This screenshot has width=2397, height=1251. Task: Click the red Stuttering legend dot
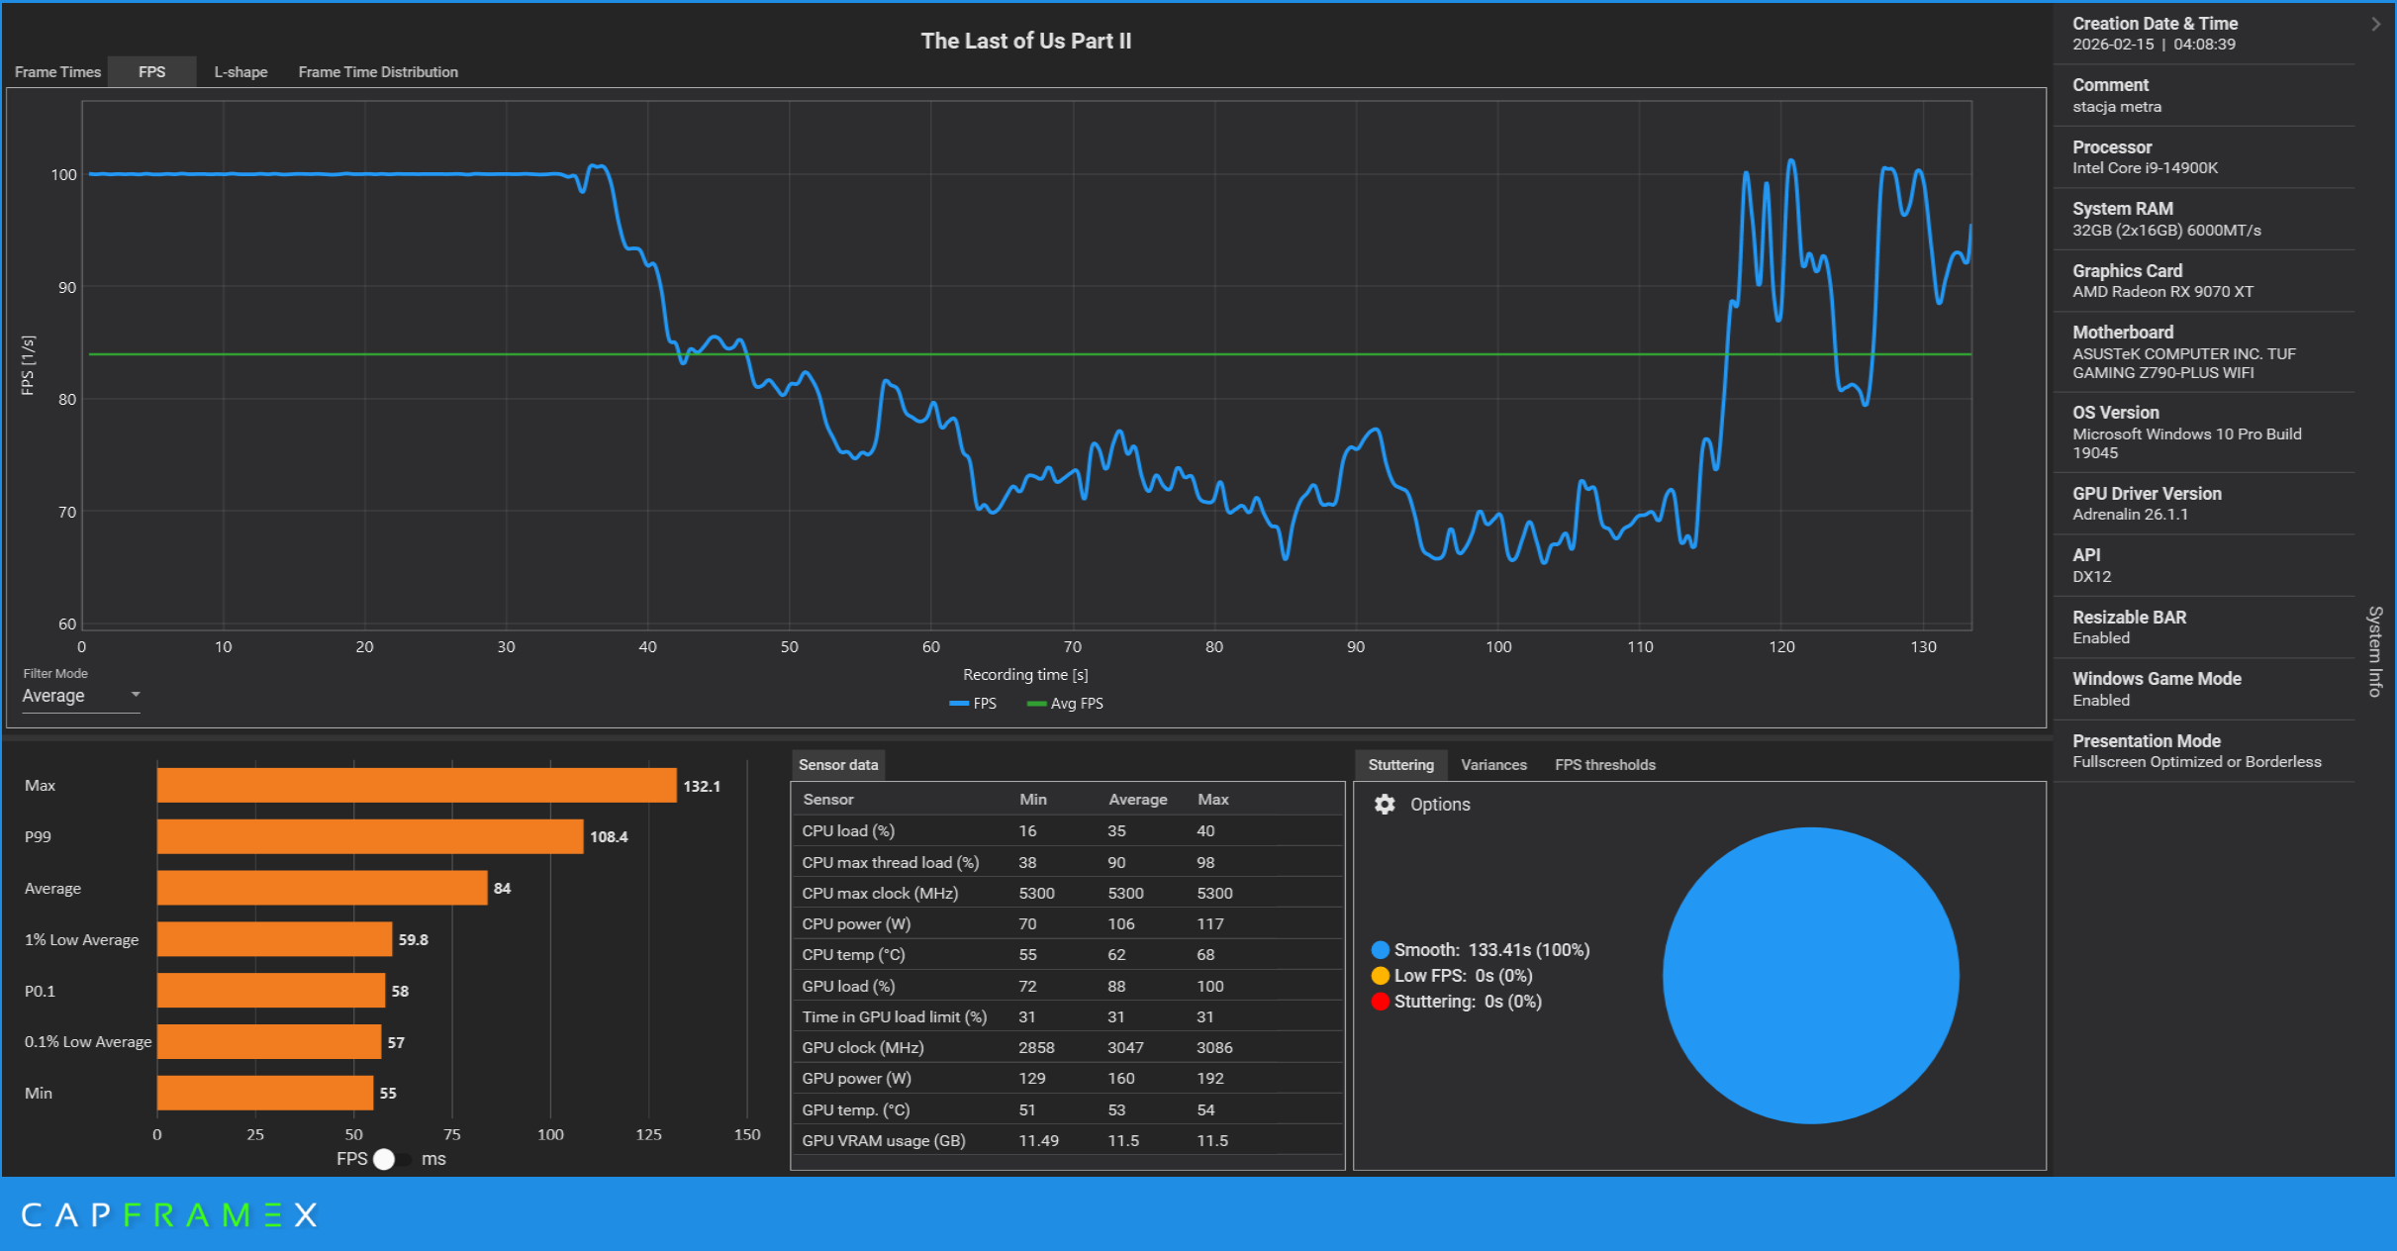pyautogui.click(x=1380, y=1002)
